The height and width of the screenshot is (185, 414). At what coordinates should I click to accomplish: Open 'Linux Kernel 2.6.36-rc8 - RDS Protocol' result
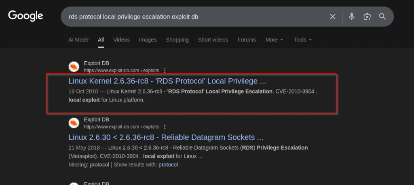167,81
